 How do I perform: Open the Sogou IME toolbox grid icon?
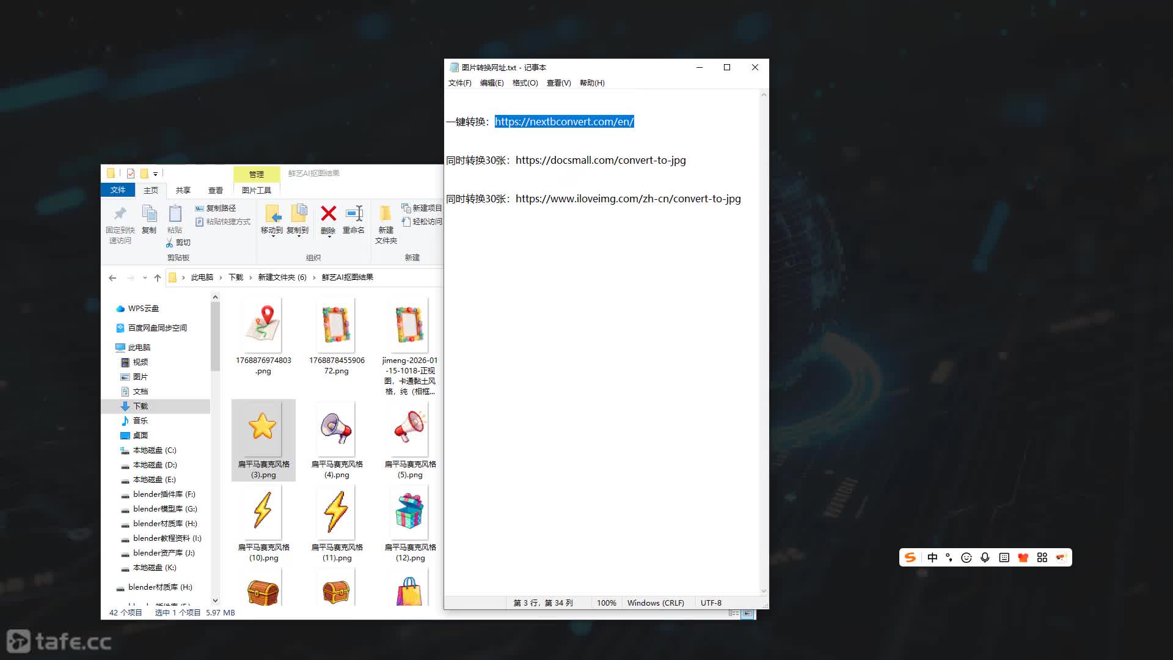point(1042,557)
